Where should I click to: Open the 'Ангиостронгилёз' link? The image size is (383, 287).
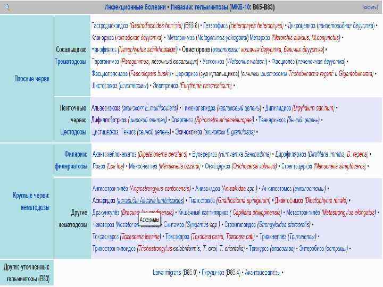pos(110,188)
